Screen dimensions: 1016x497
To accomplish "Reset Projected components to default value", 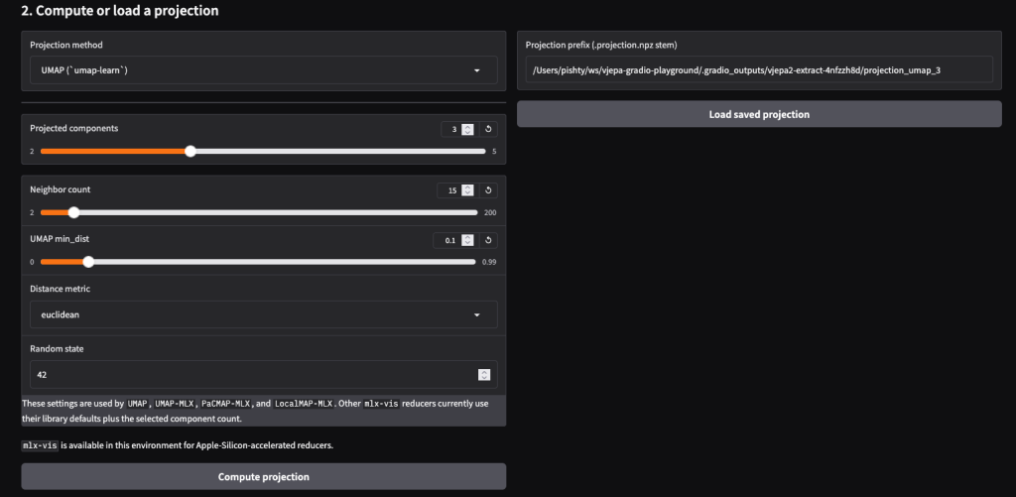I will tap(488, 129).
